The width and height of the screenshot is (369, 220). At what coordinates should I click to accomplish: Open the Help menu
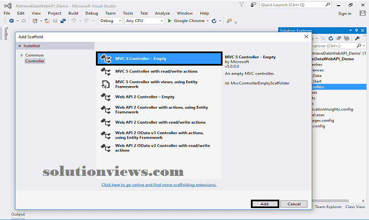(204, 14)
